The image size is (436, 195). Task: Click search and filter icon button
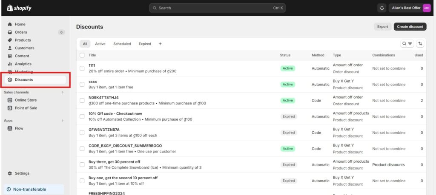point(407,44)
